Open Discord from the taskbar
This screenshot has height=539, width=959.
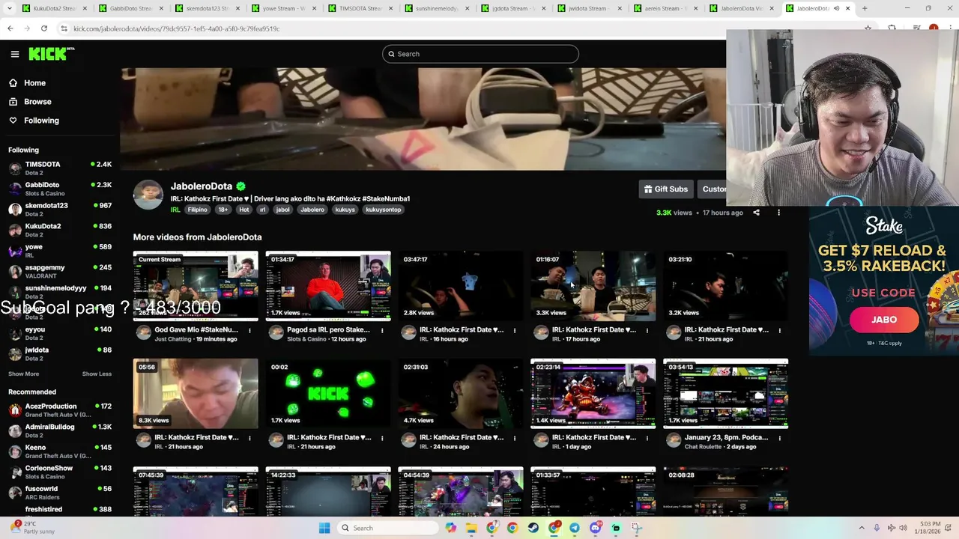(596, 528)
